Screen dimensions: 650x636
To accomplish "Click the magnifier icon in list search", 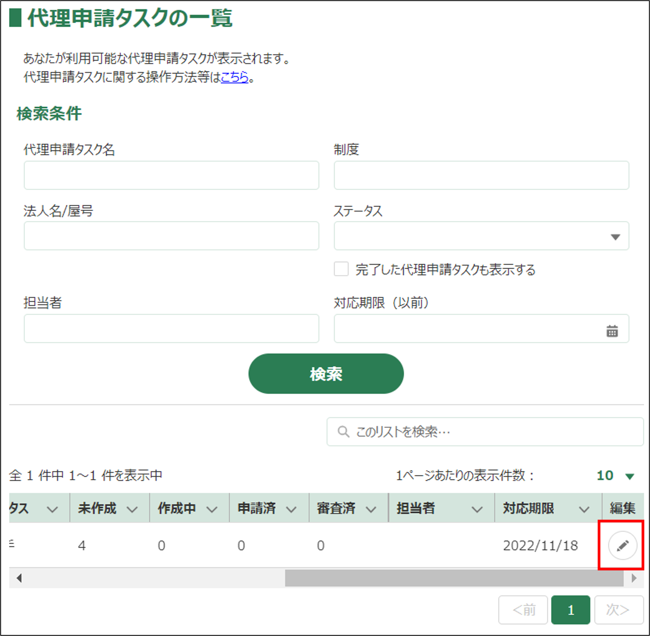I will (x=343, y=432).
